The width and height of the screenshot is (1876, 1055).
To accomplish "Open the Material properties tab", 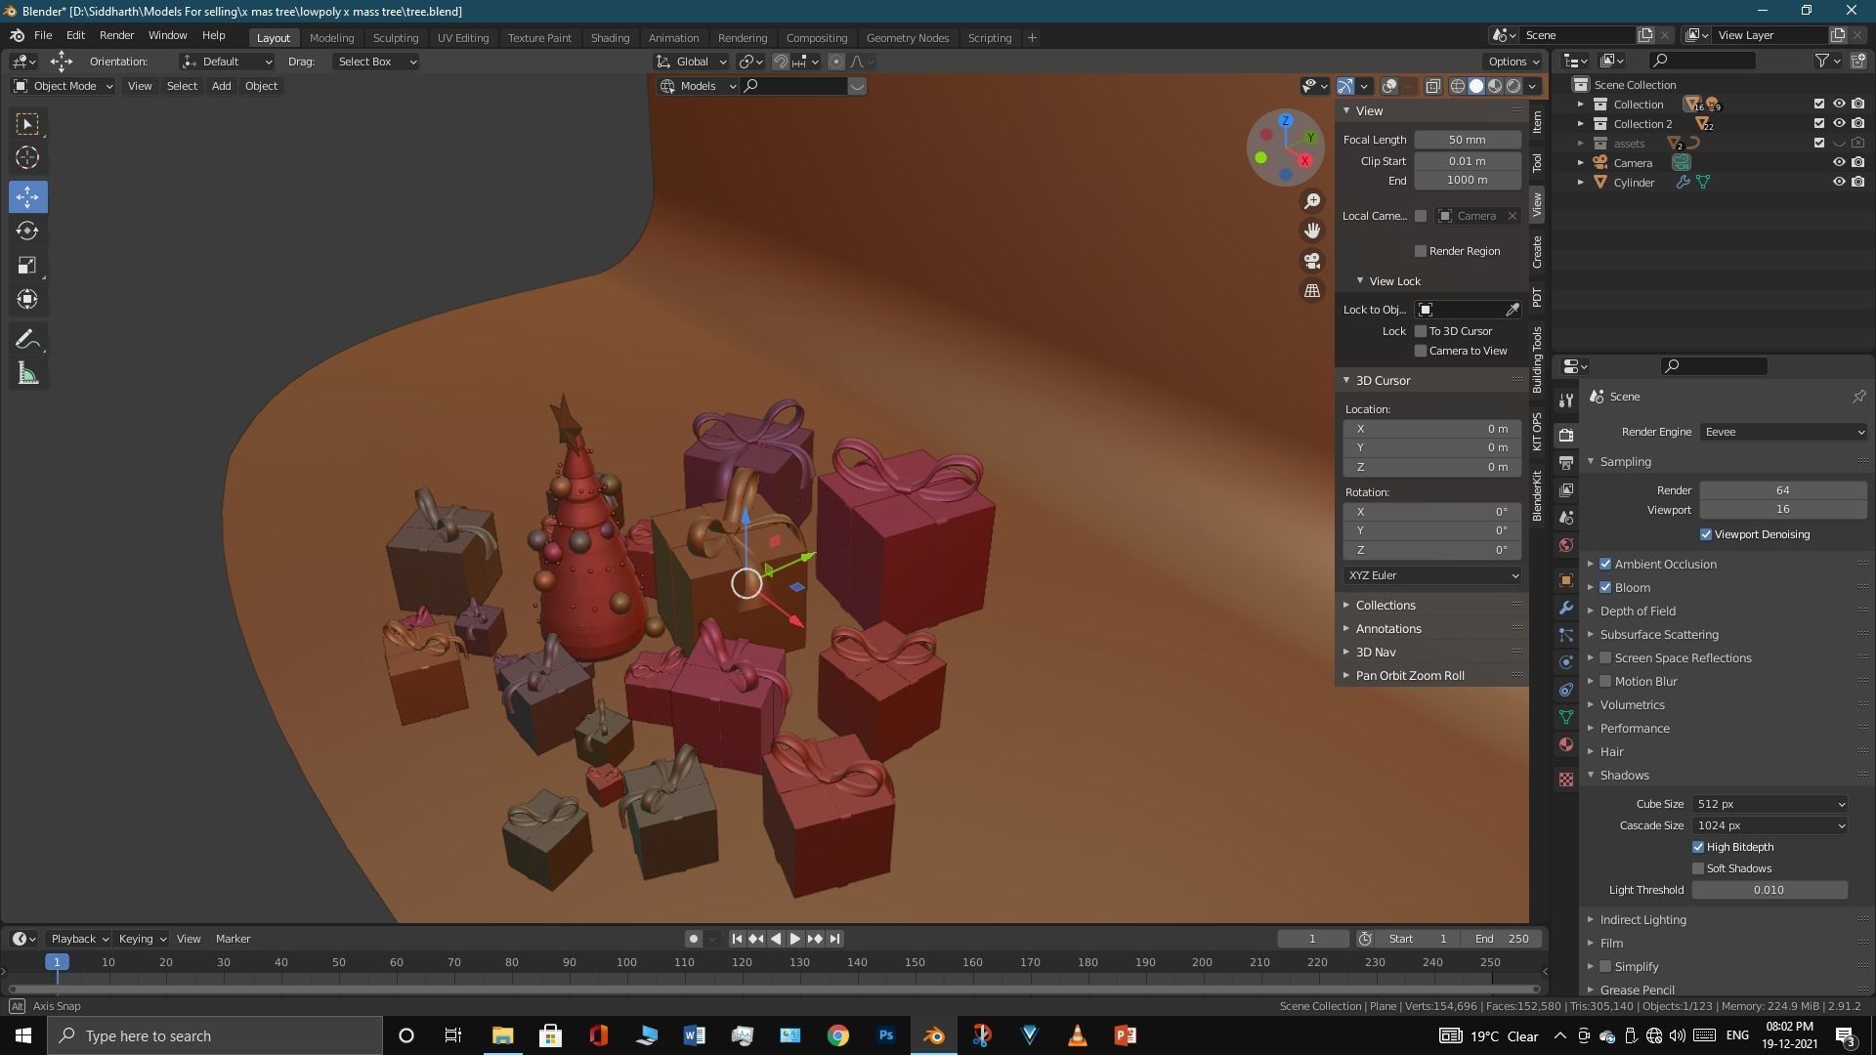I will click(1566, 744).
